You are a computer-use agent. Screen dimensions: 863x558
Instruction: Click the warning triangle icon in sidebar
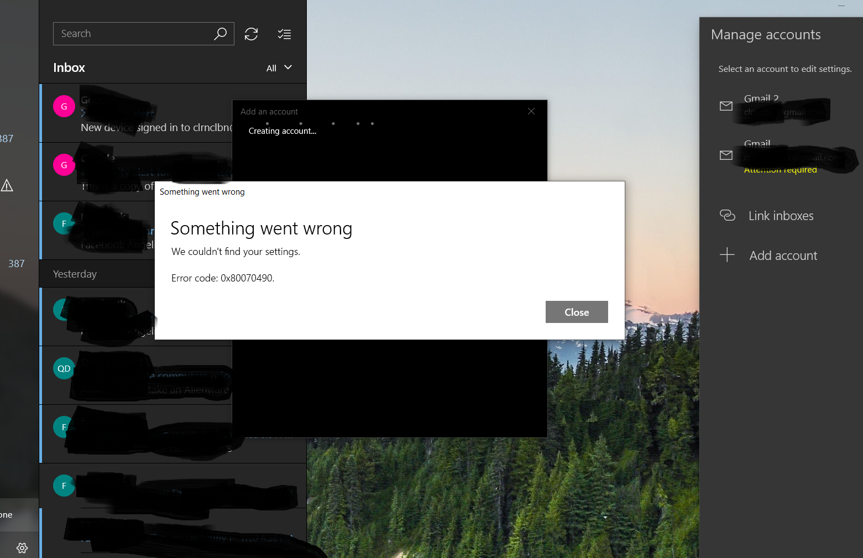pos(7,185)
